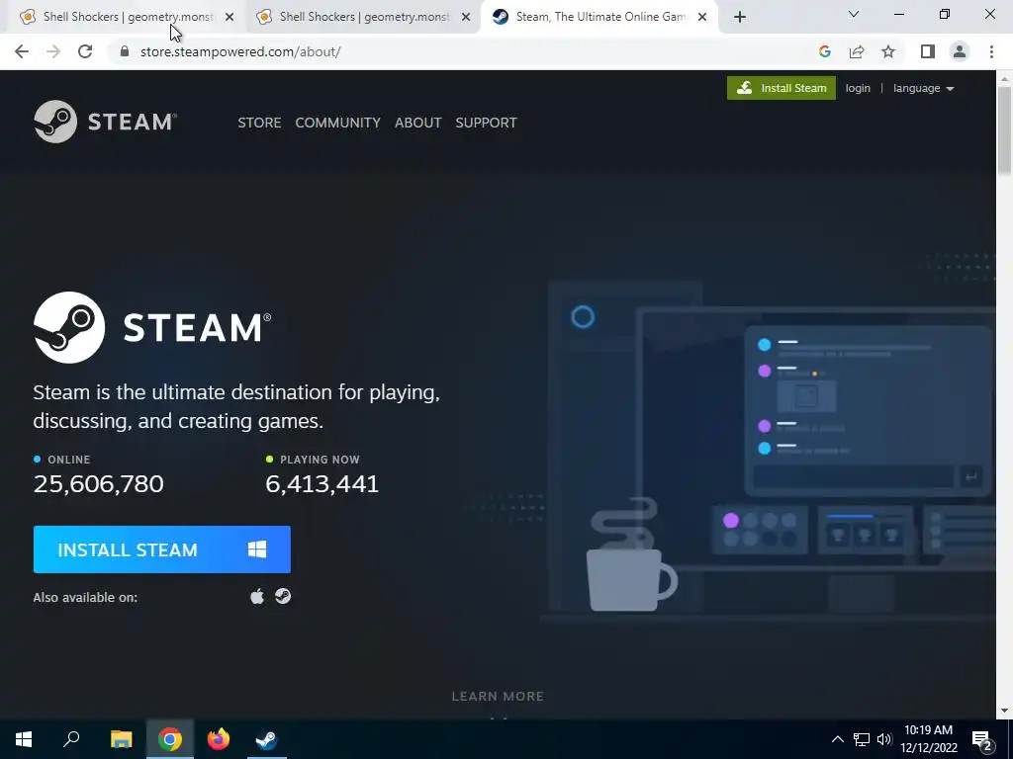Image resolution: width=1013 pixels, height=759 pixels.
Task: Close the second Shell Shockers tab
Action: coord(466,17)
